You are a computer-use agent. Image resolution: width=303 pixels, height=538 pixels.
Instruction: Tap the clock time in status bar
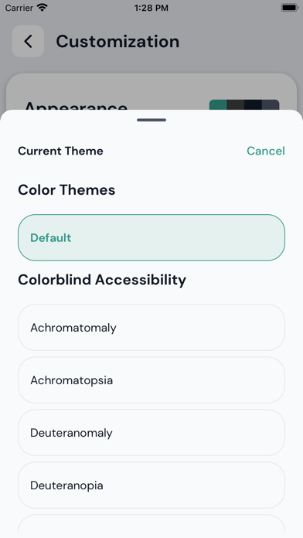click(x=151, y=8)
